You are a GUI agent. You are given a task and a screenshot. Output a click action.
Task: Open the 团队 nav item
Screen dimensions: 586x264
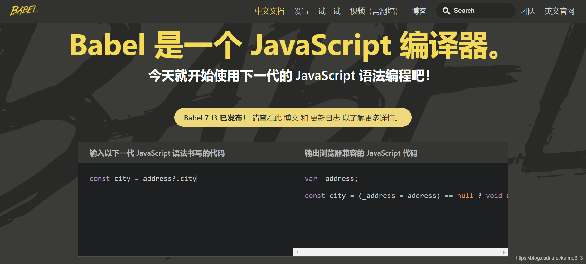(528, 11)
